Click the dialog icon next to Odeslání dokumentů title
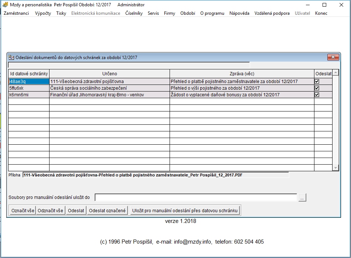 coord(11,58)
